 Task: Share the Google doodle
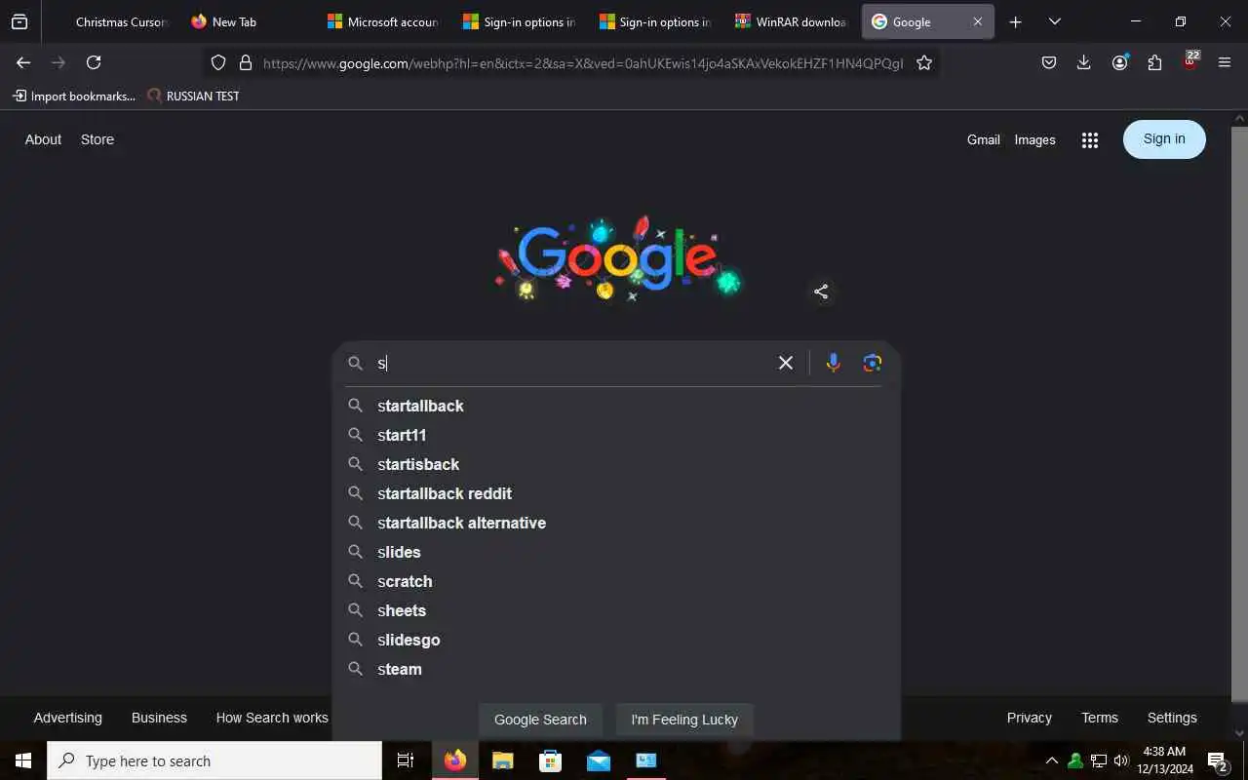(821, 292)
